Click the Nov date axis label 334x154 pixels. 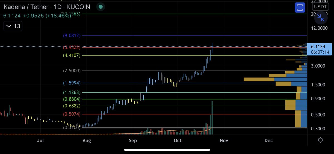tap(224, 140)
